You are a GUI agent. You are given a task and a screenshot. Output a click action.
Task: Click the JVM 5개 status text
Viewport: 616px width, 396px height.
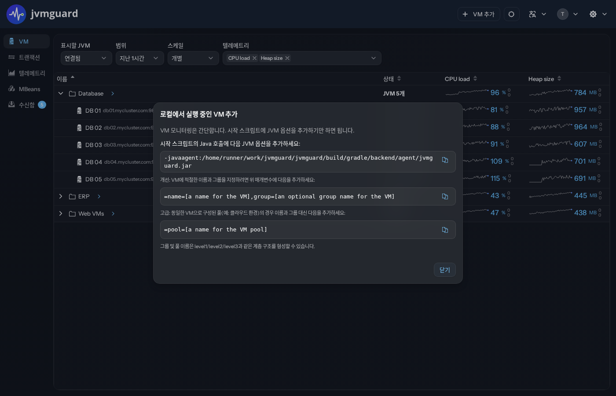tap(394, 94)
